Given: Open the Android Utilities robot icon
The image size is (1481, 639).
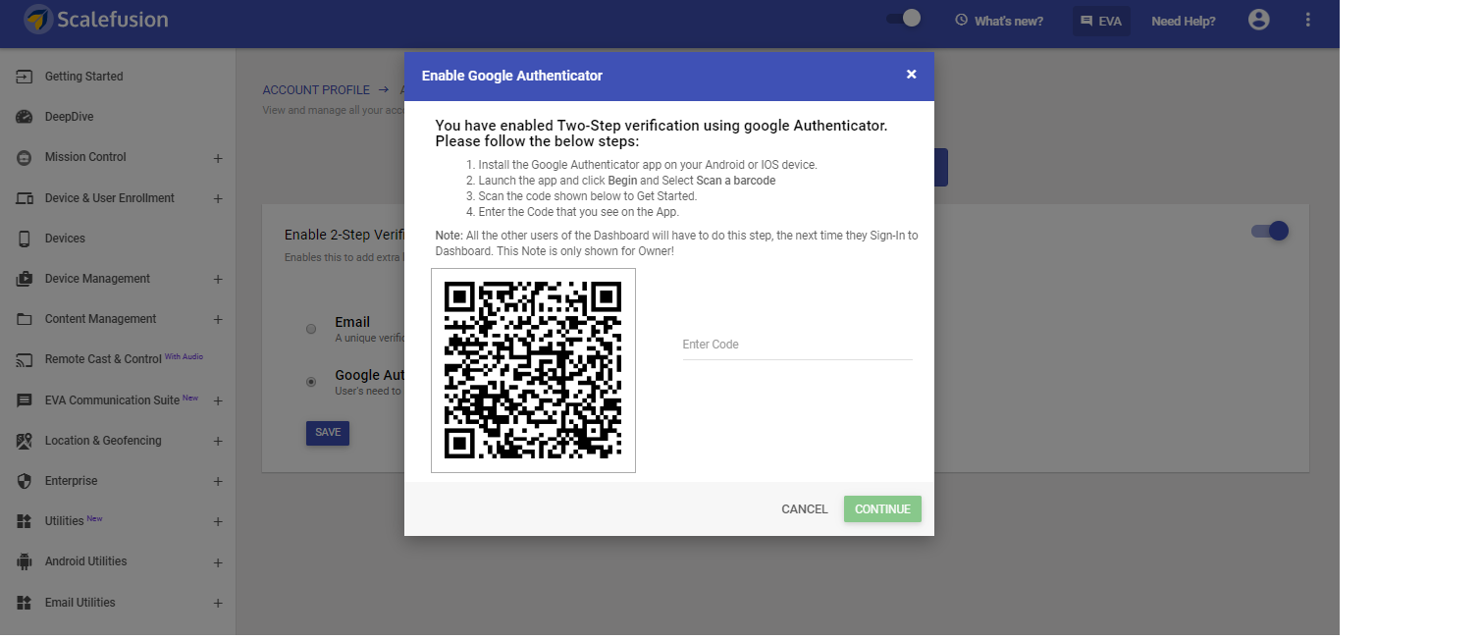Looking at the screenshot, I should click(x=25, y=561).
